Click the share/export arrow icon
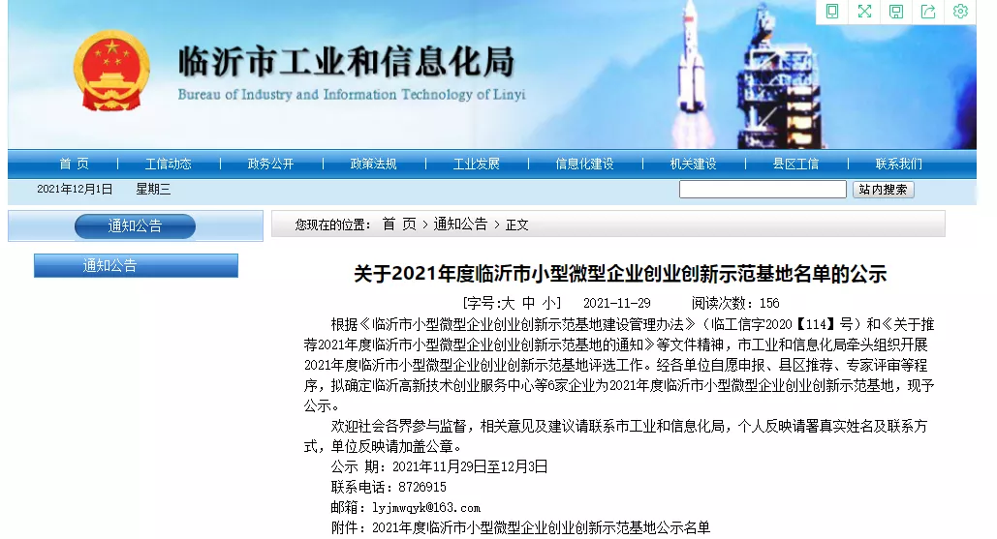This screenshot has height=539, width=997. (928, 12)
